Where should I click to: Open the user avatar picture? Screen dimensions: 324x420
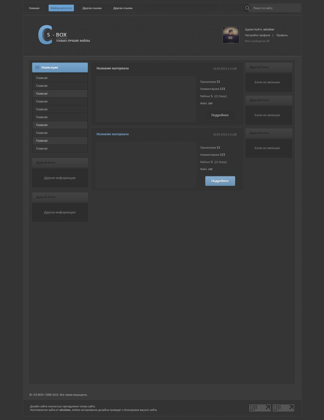click(x=231, y=35)
